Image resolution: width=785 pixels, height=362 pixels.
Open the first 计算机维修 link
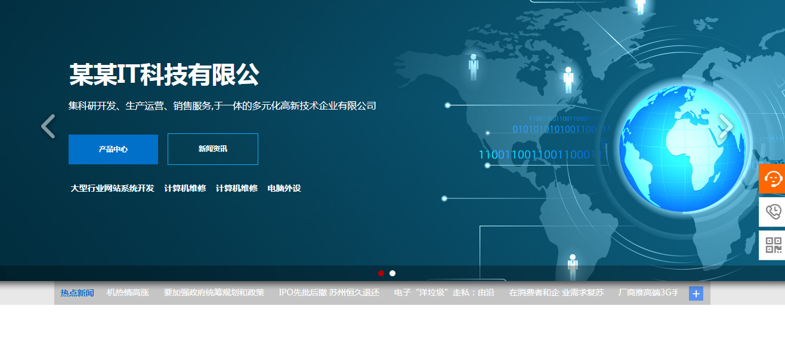[185, 188]
